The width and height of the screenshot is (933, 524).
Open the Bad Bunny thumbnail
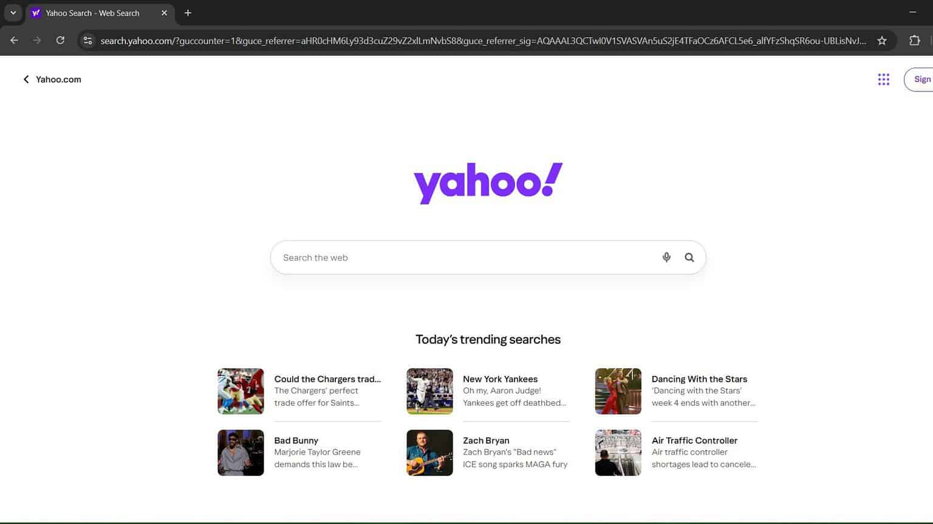241,453
